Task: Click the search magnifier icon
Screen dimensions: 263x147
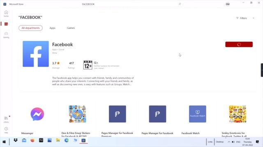Action: [180, 4]
